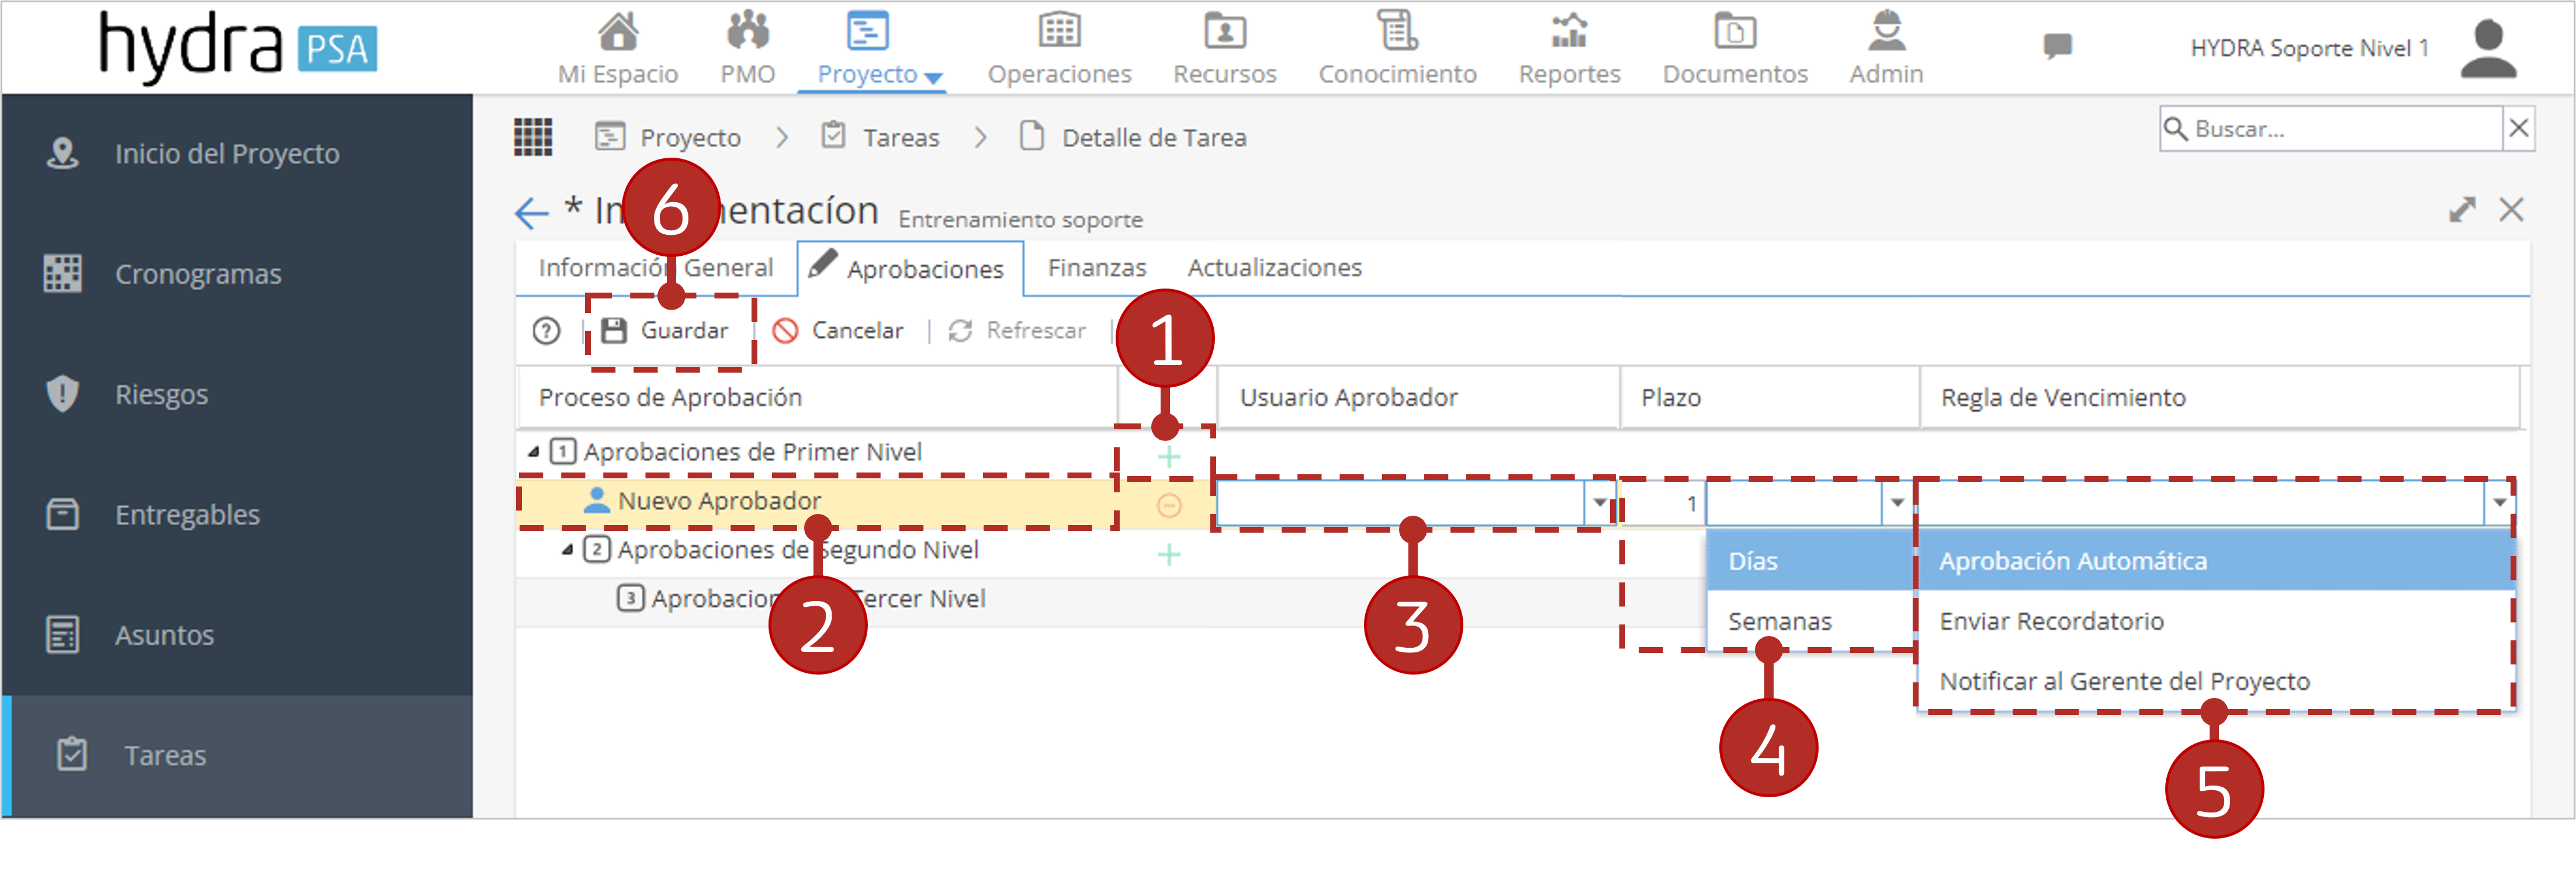Collapse Aprobaciones de Primer Nivel tree node
2576x879 pixels.
point(533,453)
